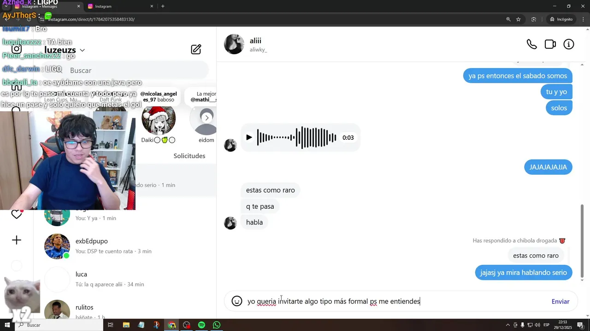Open Windows Start menu
This screenshot has width=590, height=331.
tap(7, 325)
